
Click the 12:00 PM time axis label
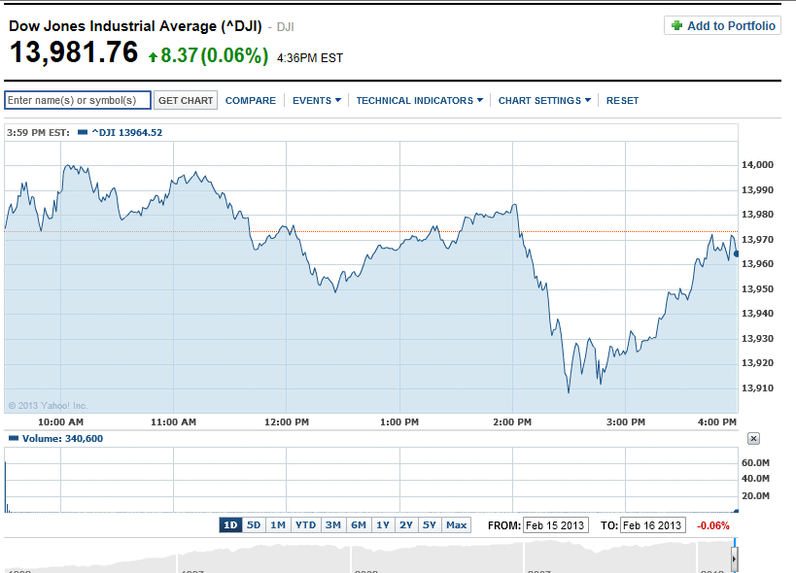tap(287, 421)
